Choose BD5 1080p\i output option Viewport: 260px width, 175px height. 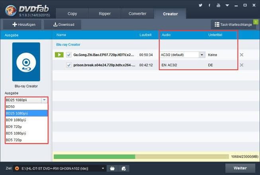tap(27, 133)
